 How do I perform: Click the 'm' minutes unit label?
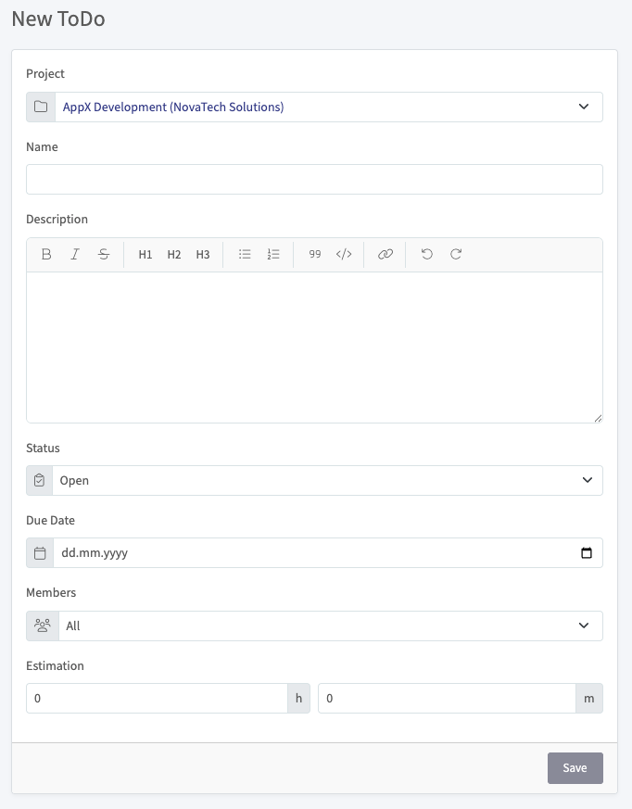589,699
